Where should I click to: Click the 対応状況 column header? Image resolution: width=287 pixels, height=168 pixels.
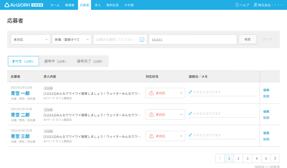(152, 77)
